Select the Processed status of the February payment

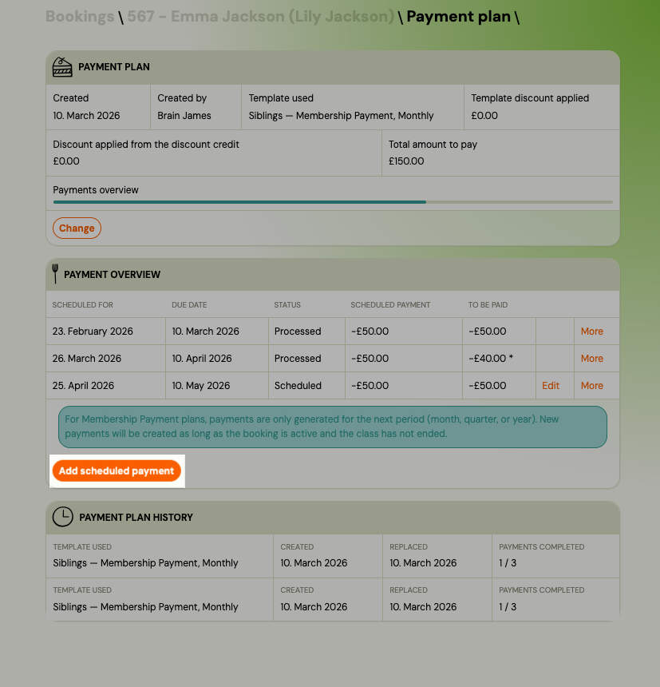tap(298, 331)
